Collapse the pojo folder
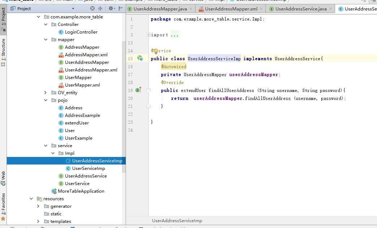 coord(46,100)
